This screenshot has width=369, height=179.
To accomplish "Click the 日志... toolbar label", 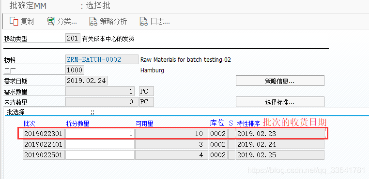I will (160, 22).
